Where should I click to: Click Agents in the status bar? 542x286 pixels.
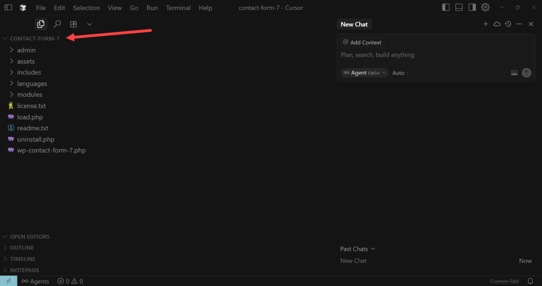(35, 281)
